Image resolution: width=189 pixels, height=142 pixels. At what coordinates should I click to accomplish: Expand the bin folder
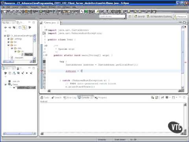point(8,42)
